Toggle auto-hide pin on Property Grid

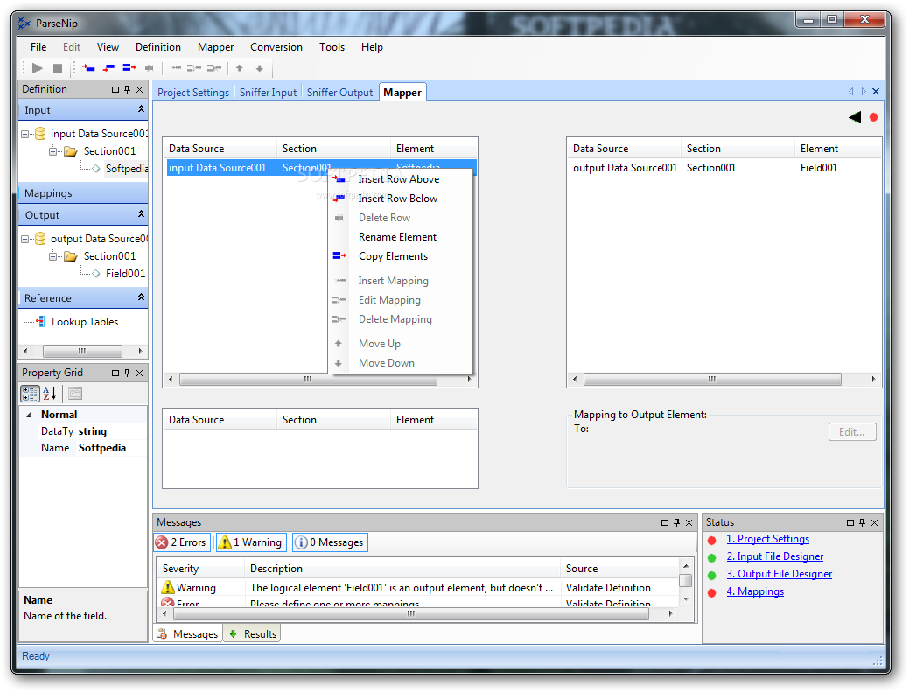[x=128, y=373]
